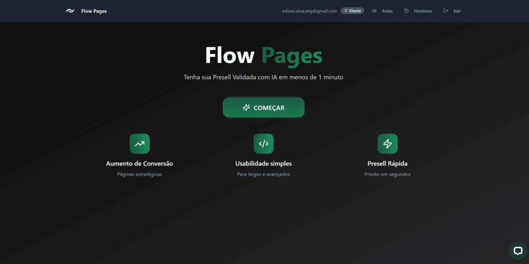
Task: Click the user email edison.silva.eng@gmail.com
Action: [x=309, y=11]
